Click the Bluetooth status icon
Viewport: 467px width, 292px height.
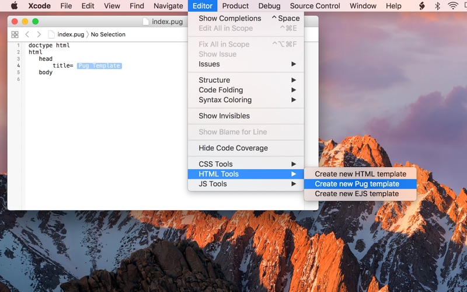click(x=437, y=6)
